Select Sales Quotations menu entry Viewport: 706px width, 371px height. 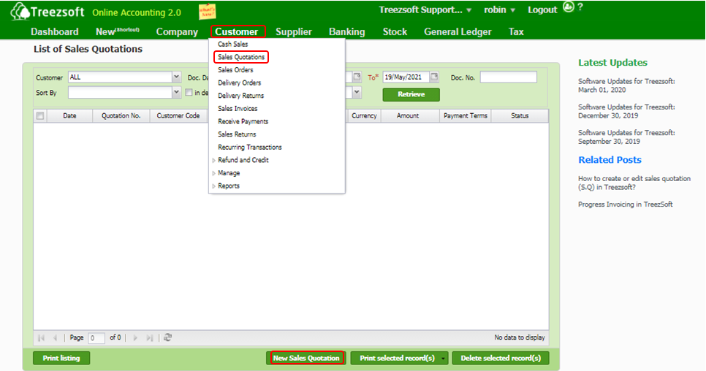tap(241, 57)
